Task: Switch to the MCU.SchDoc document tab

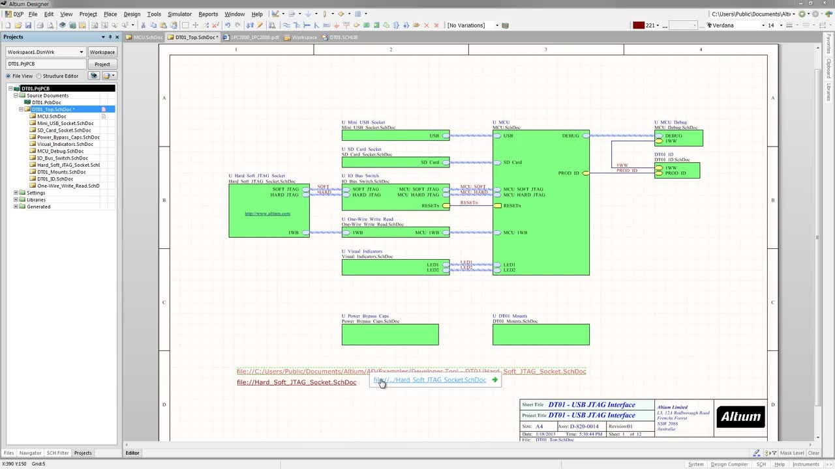Action: (144, 38)
